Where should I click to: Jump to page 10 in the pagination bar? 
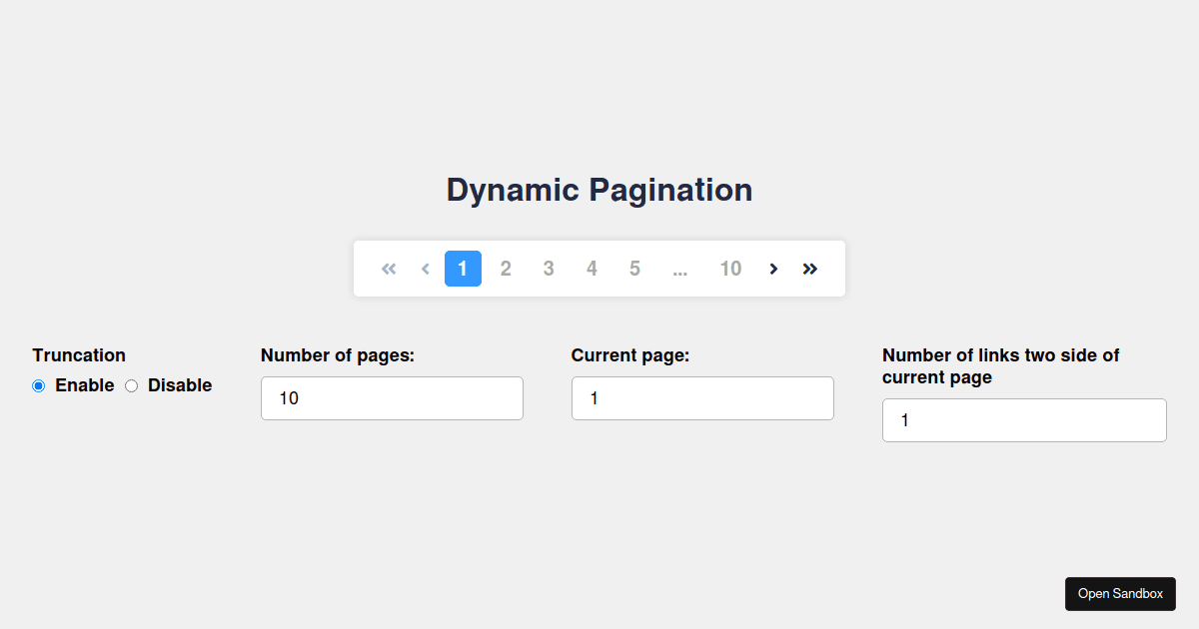click(730, 268)
